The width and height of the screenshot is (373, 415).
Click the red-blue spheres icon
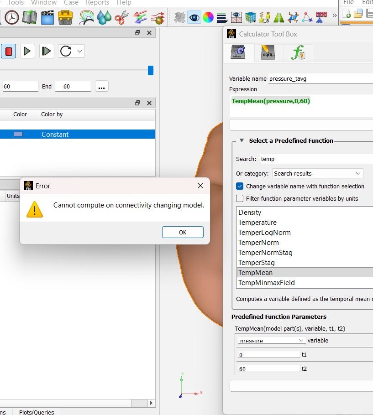321,17
